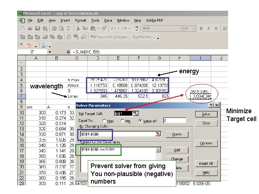Click the Print icon
This screenshot has height=194, width=259.
click(54, 28)
